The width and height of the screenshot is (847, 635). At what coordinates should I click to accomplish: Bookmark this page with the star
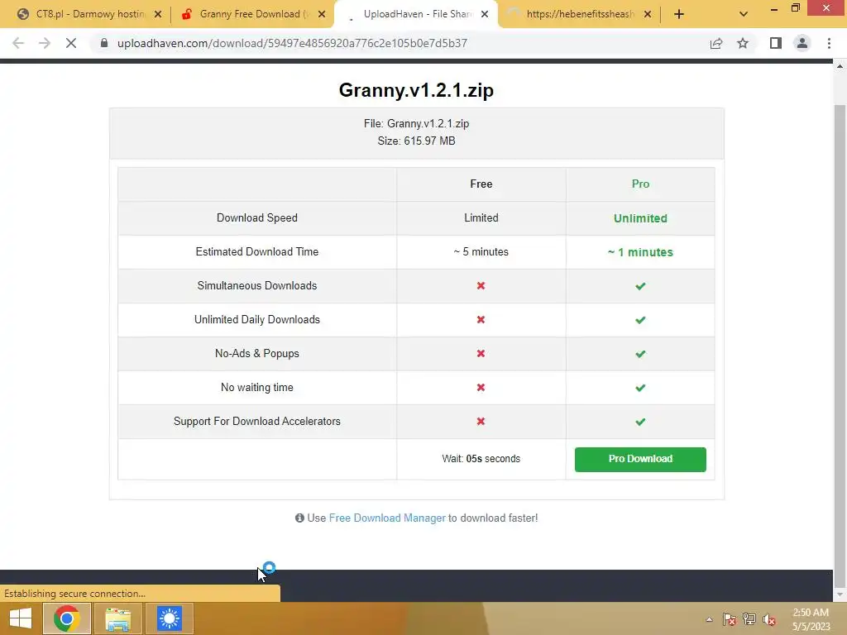743,43
